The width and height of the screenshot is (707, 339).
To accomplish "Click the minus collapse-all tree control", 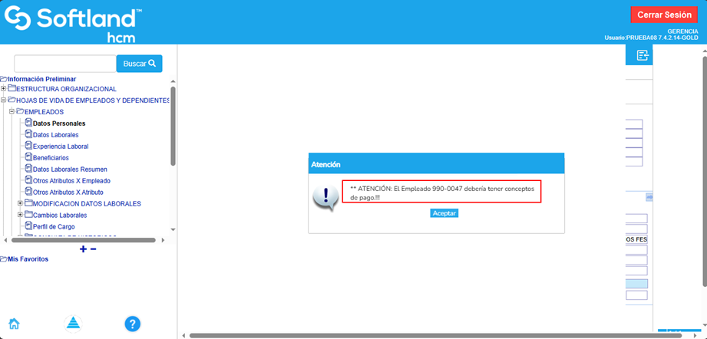I will (x=94, y=249).
